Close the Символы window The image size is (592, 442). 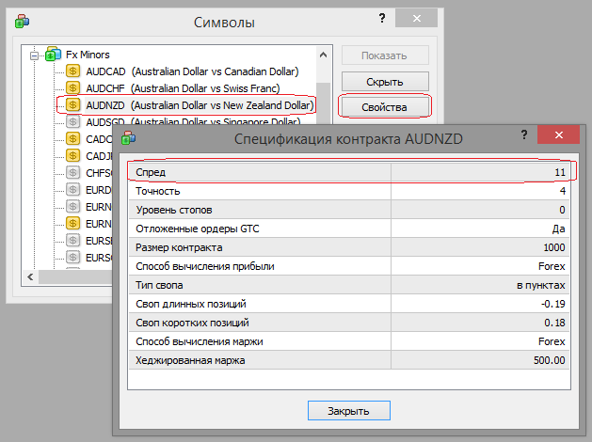(416, 18)
